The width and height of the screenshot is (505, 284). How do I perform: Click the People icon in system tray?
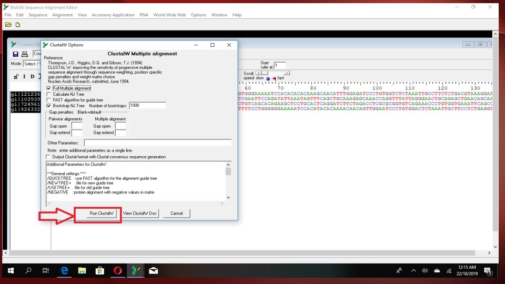399,271
